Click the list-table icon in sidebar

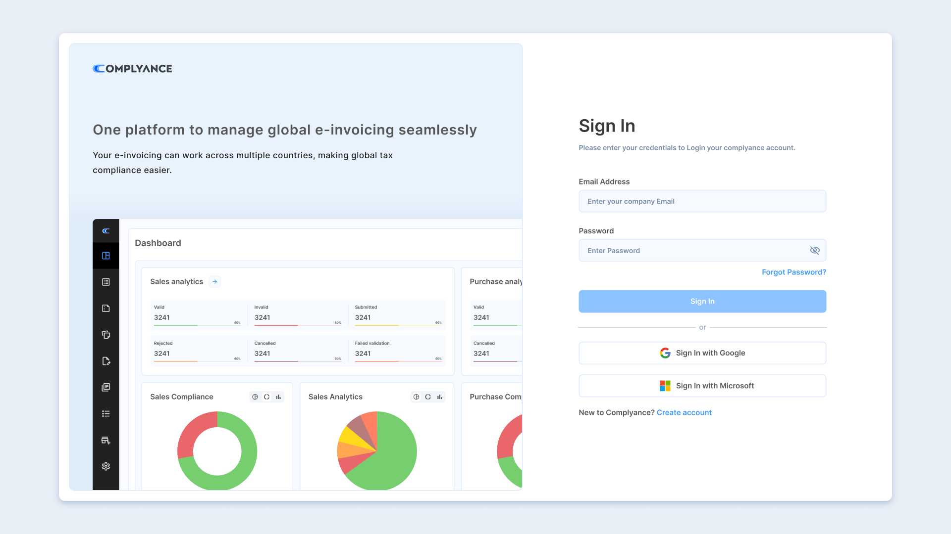[x=106, y=282]
